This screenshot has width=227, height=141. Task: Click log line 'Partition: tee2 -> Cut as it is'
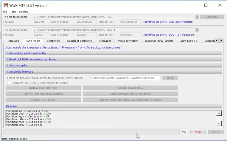click(x=24, y=125)
